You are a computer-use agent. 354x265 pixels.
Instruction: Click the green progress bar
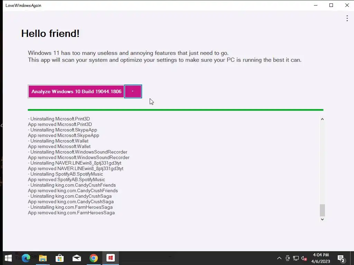(175, 110)
